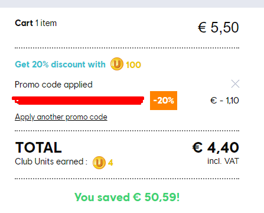Click the Club Units earned coin icon
264x213 pixels.
99,163
